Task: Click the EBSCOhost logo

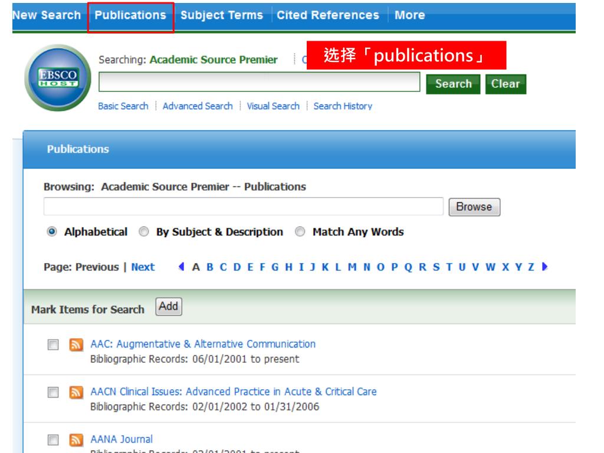Action: [x=58, y=78]
